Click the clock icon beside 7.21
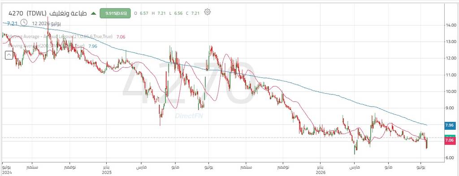This screenshot has width=459, height=176. pos(24,22)
